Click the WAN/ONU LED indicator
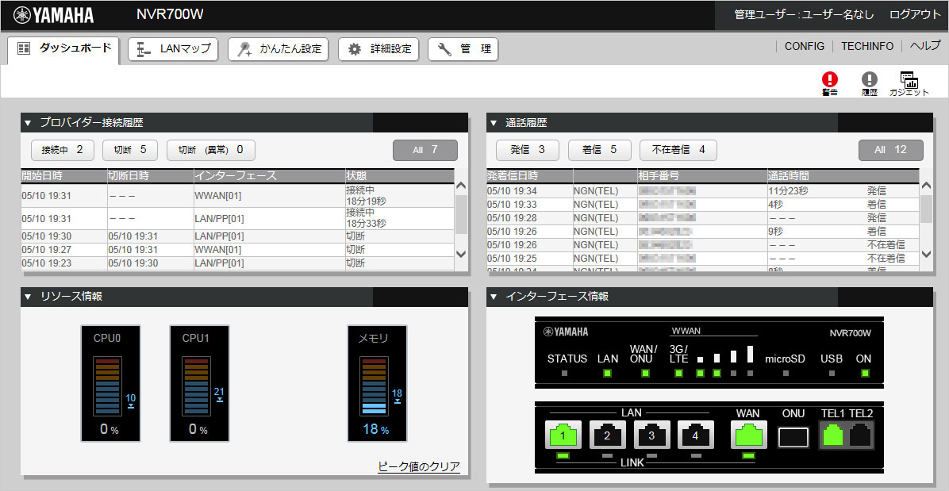Screen dimensions: 949x491 pos(645,373)
